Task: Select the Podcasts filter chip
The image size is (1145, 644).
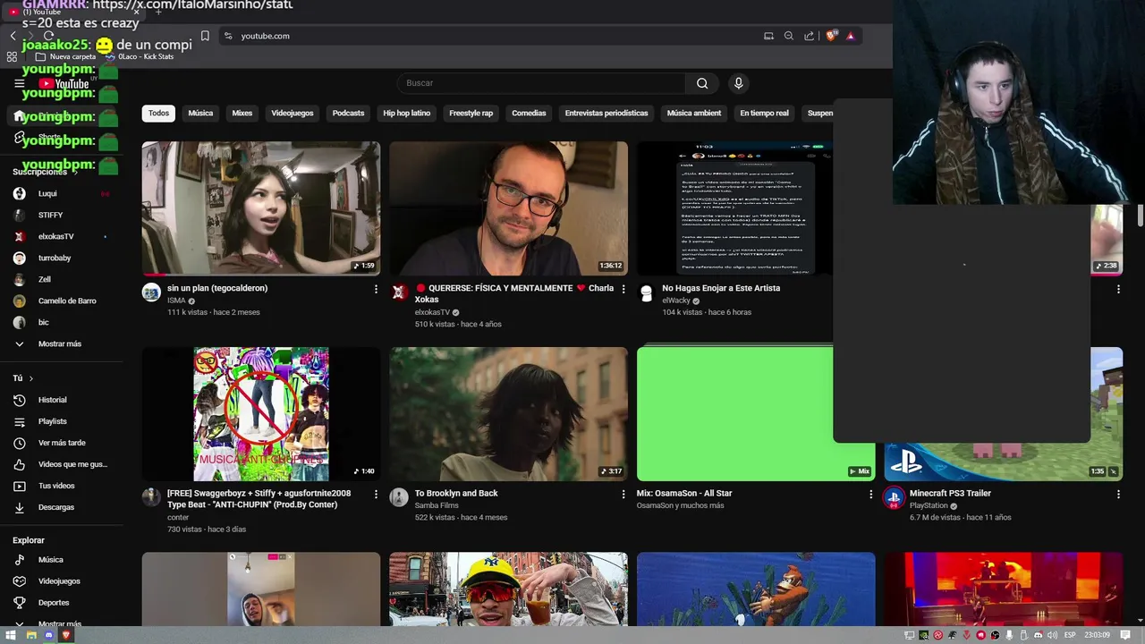Action: tap(348, 114)
